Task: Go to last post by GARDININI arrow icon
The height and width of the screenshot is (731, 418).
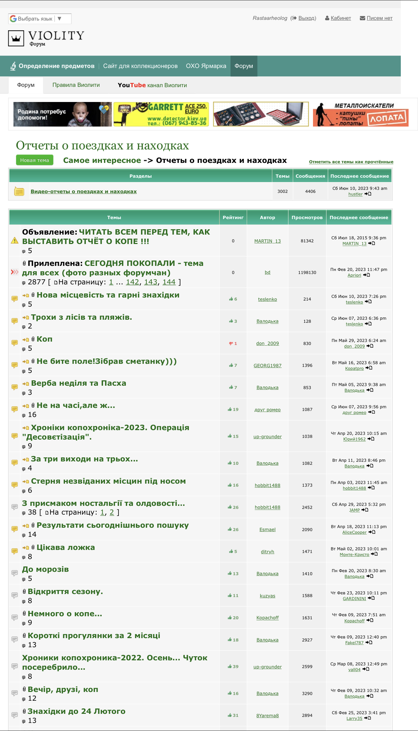Action: (371, 598)
